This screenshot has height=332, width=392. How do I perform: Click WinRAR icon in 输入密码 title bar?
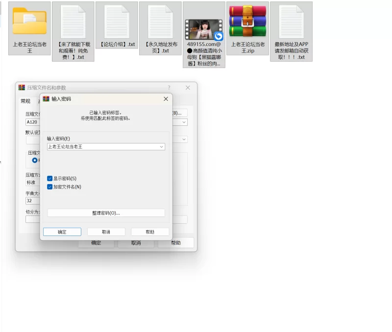coord(46,99)
